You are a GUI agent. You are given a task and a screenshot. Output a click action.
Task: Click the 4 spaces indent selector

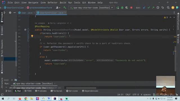pos(146,95)
